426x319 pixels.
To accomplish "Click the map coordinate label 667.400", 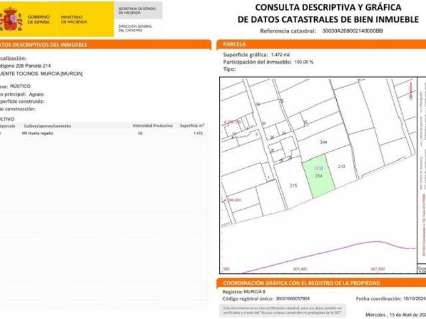I will (300, 269).
